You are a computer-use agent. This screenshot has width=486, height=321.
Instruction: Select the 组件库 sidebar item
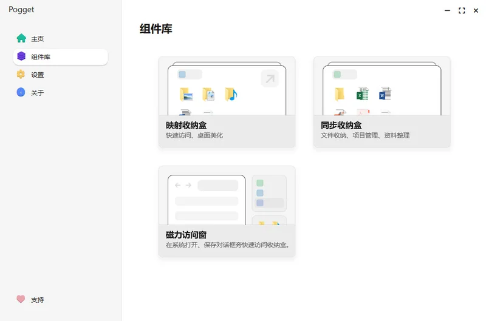[61, 56]
